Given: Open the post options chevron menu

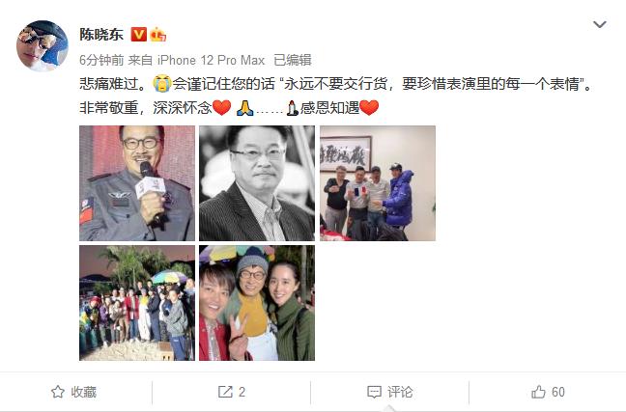Looking at the screenshot, I should coord(600,25).
